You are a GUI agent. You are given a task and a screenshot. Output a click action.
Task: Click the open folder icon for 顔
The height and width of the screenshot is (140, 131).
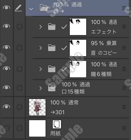coord(44,7)
